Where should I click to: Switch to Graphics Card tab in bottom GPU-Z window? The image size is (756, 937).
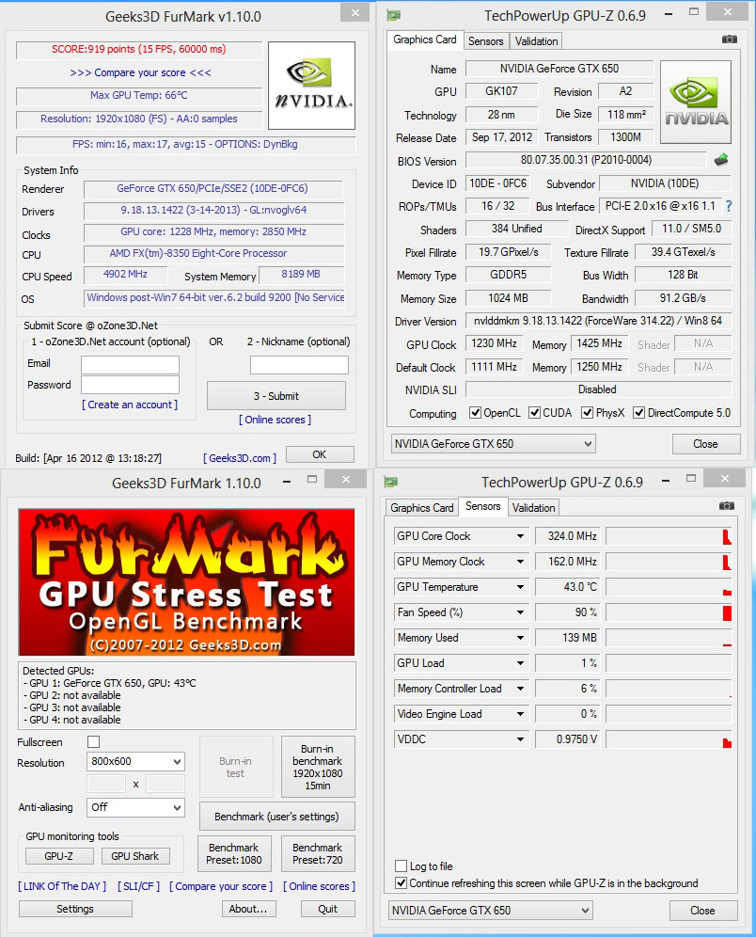[421, 508]
